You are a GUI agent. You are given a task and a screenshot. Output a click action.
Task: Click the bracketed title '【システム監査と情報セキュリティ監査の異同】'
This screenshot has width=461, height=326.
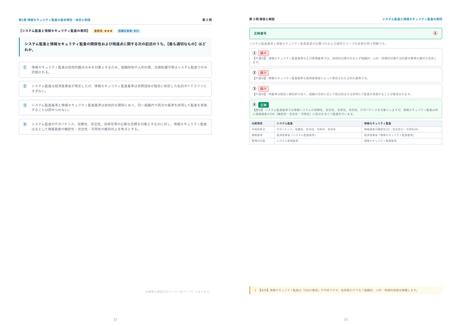pos(54,31)
